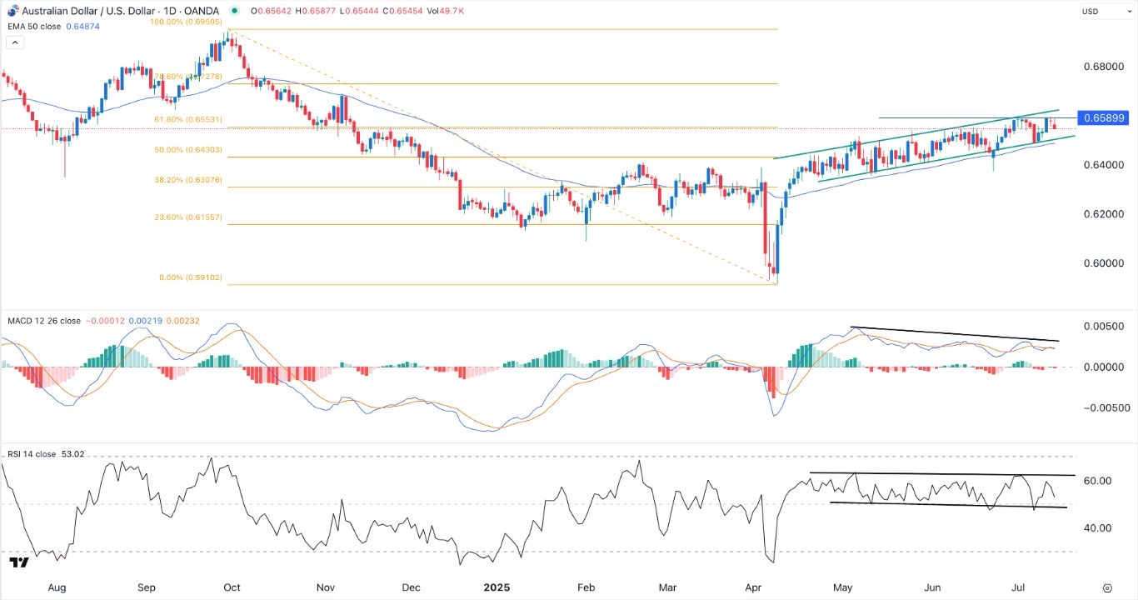The width and height of the screenshot is (1138, 600).
Task: Select the MACD 12 26 close legend
Action: [44, 321]
